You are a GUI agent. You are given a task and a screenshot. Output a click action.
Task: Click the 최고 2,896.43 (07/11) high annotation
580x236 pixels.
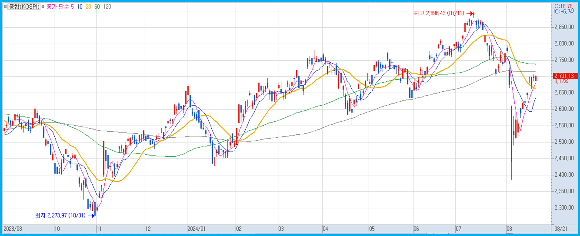click(x=439, y=13)
